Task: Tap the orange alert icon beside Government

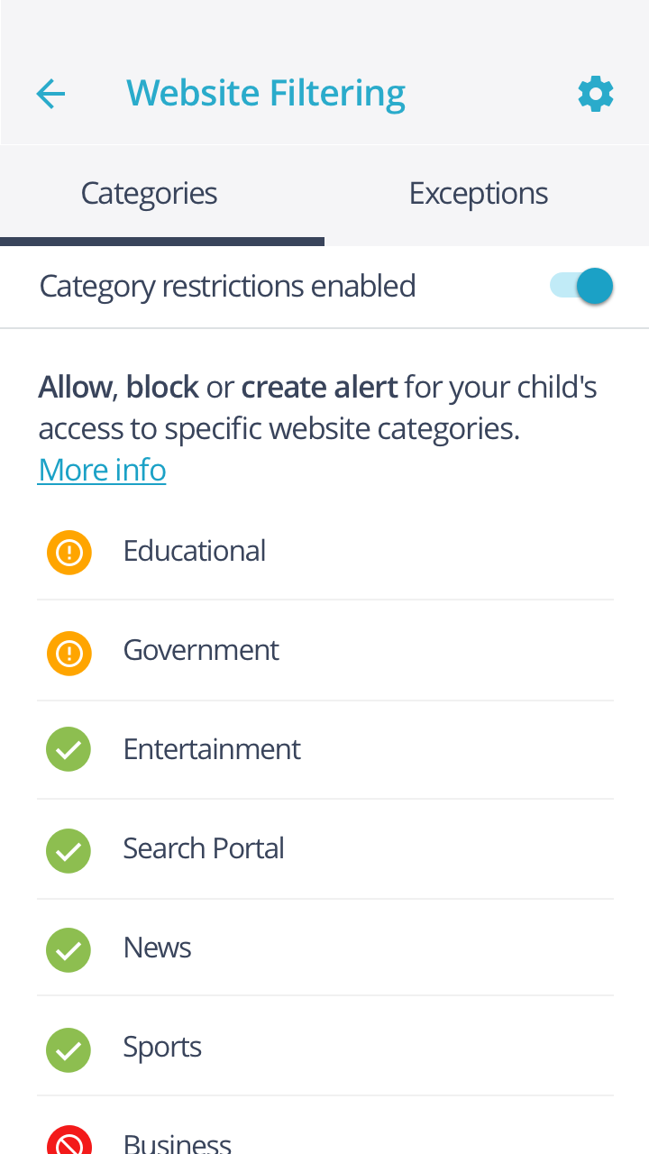Action: [69, 653]
